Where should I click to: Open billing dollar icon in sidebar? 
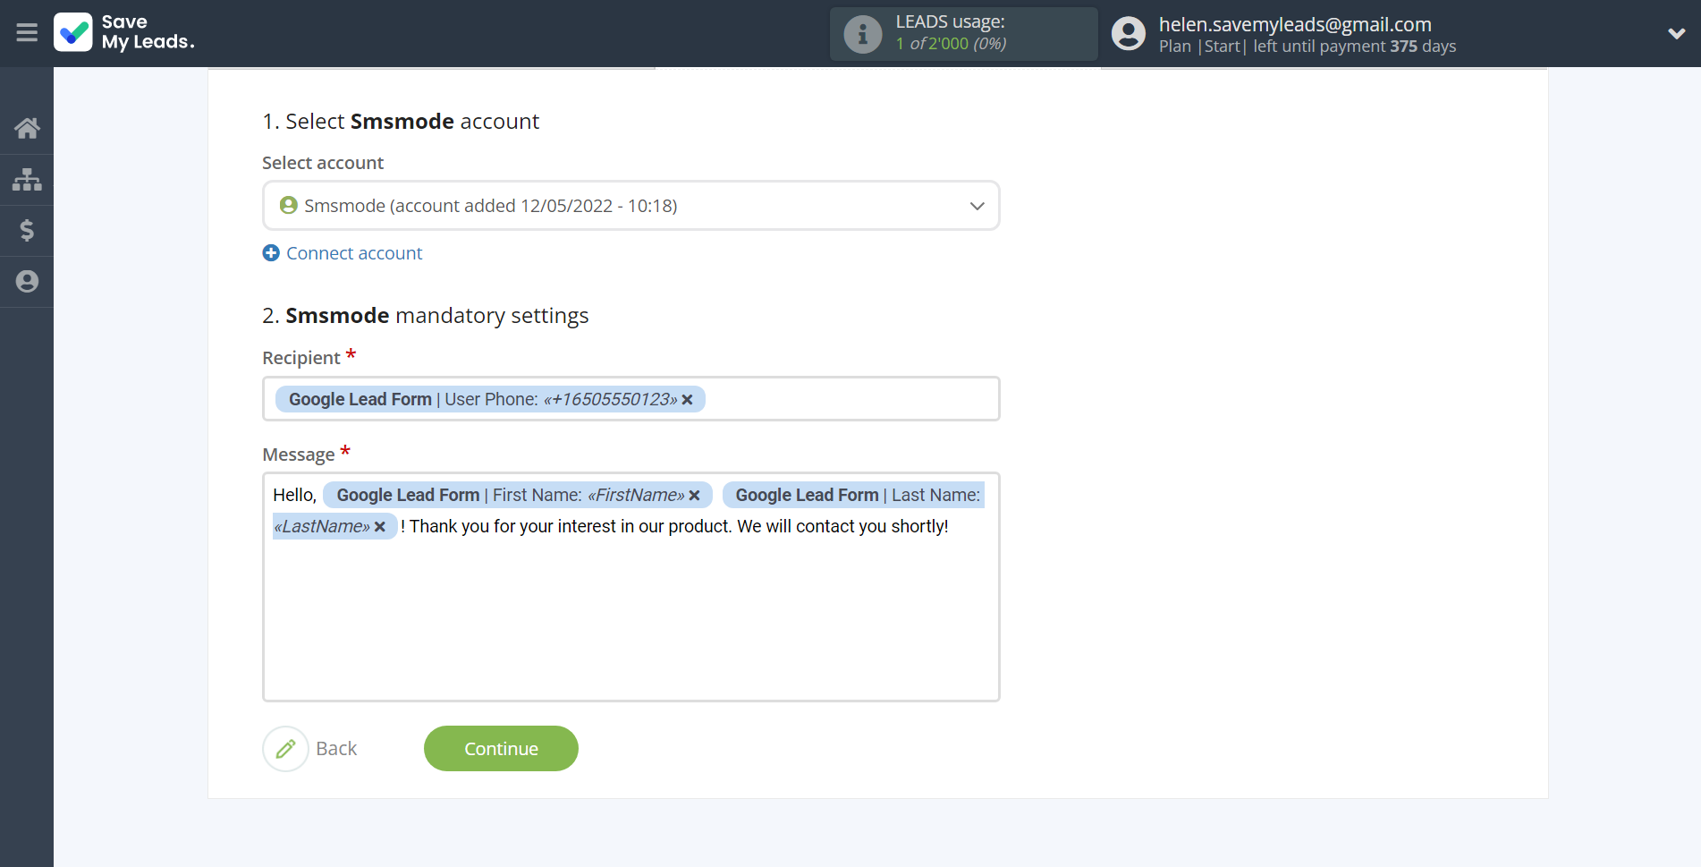click(x=27, y=231)
